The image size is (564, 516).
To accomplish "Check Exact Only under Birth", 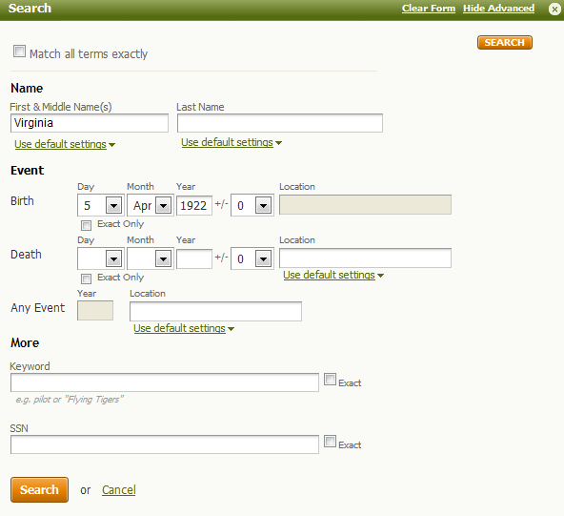I will [x=86, y=225].
